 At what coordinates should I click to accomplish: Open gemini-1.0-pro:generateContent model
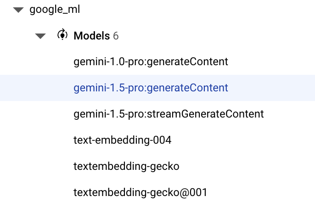[x=151, y=62]
